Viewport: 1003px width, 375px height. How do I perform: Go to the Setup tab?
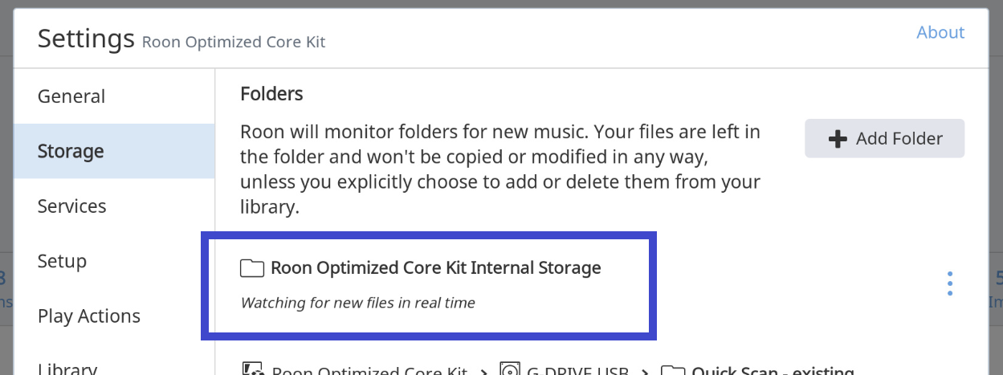[62, 261]
